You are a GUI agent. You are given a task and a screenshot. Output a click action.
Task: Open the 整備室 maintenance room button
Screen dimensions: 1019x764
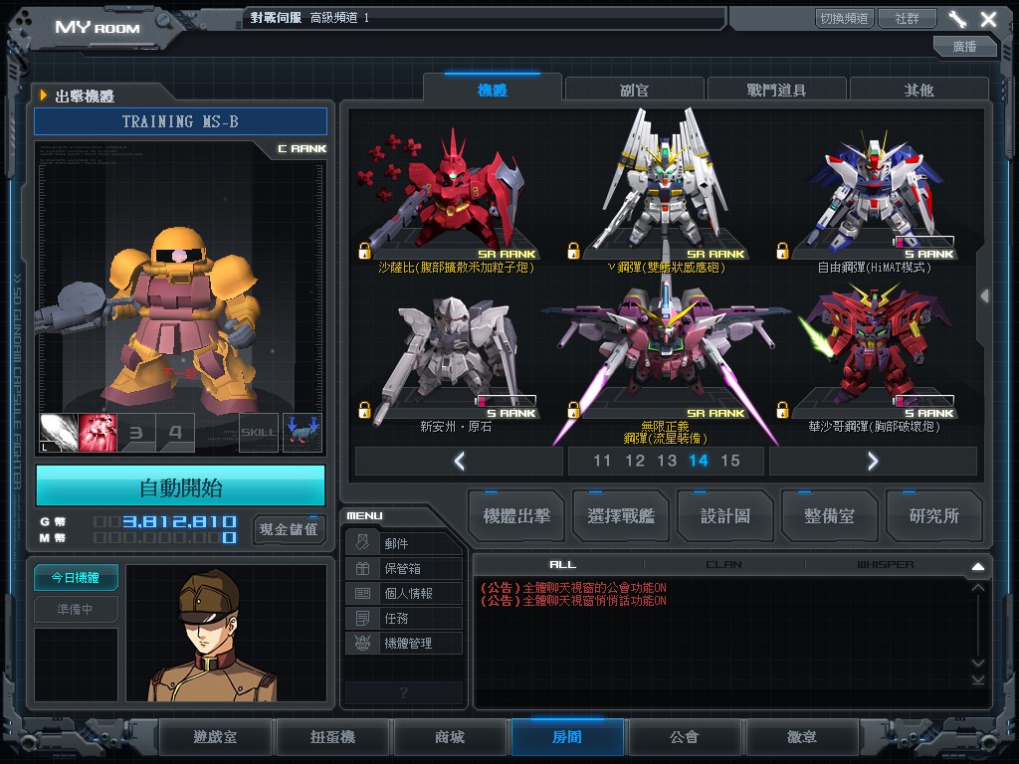(829, 516)
